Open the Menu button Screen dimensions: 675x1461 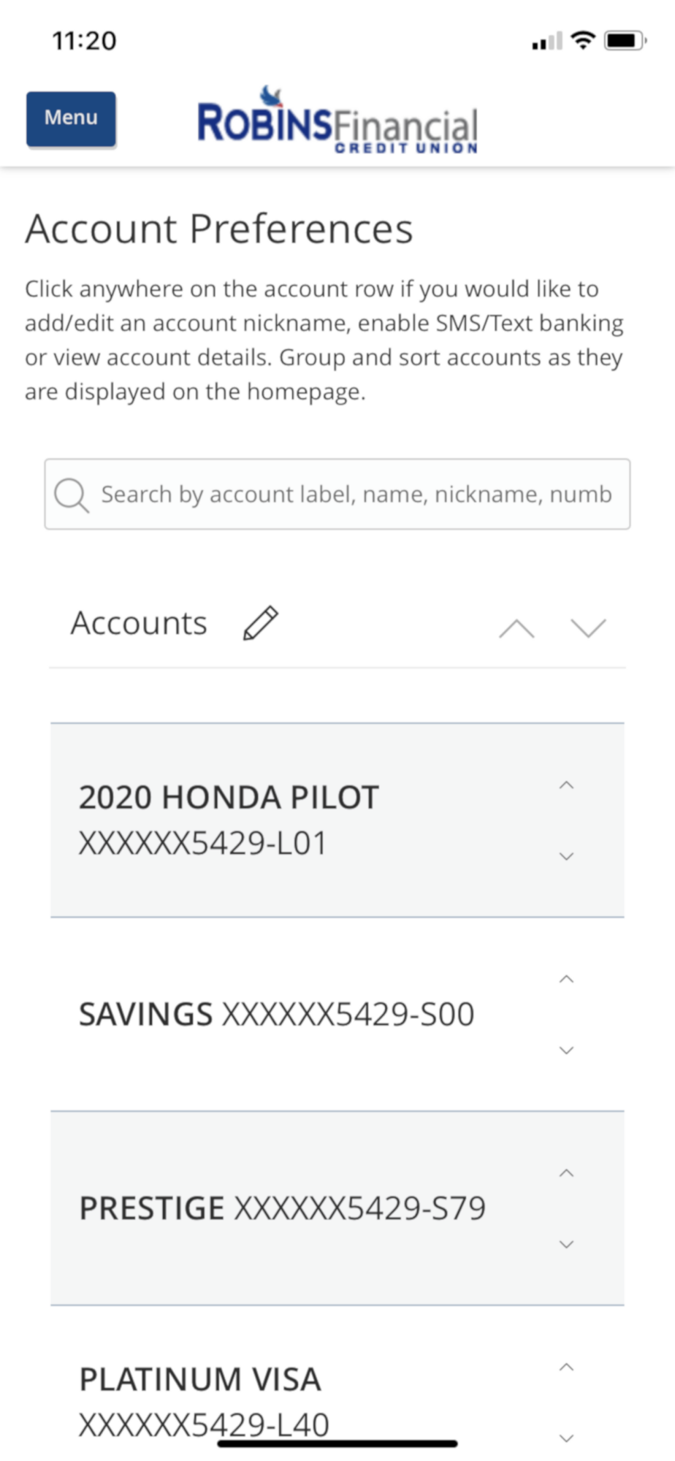(71, 118)
